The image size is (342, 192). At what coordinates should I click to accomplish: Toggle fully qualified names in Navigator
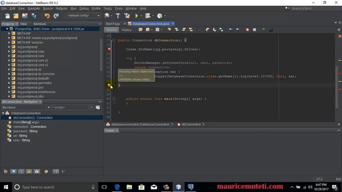pos(46,172)
